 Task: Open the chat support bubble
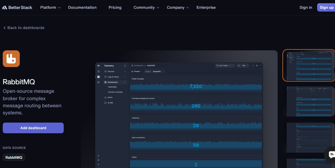click(331, 155)
